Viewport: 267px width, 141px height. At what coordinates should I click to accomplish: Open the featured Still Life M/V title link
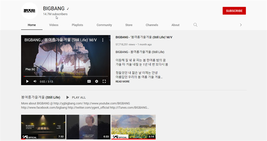[x=144, y=37]
